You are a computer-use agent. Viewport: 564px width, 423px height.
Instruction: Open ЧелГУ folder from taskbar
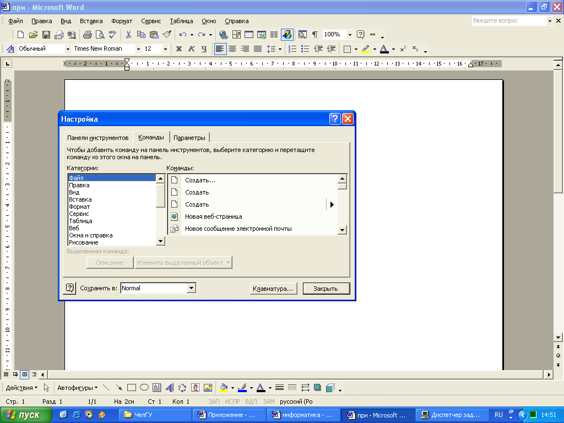(155, 415)
